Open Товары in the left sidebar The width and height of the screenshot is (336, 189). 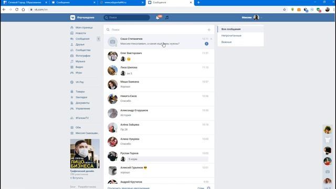pos(80,91)
